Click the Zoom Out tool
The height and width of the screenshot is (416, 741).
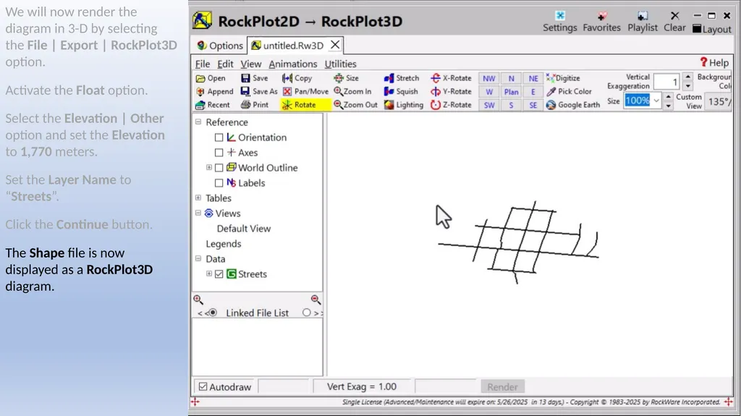(355, 105)
